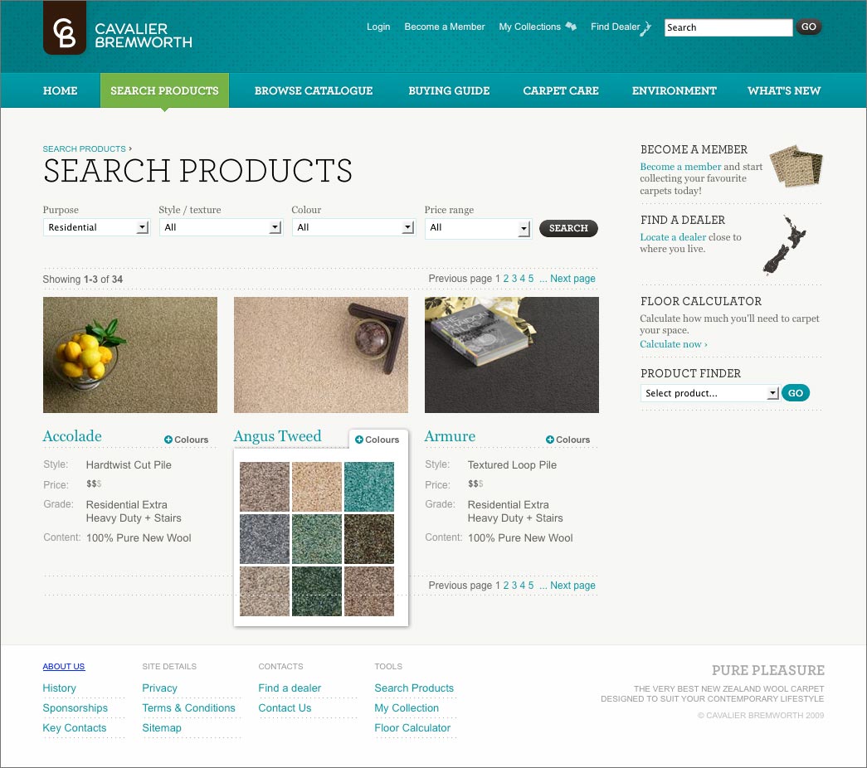Image resolution: width=867 pixels, height=768 pixels.
Task: Expand Accolade Colours panel
Action: point(187,440)
